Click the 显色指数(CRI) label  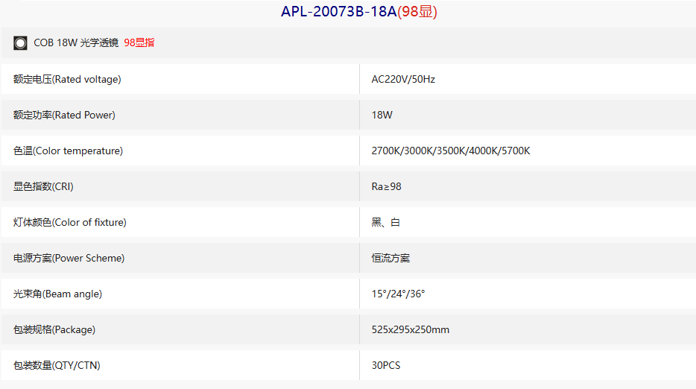43,186
